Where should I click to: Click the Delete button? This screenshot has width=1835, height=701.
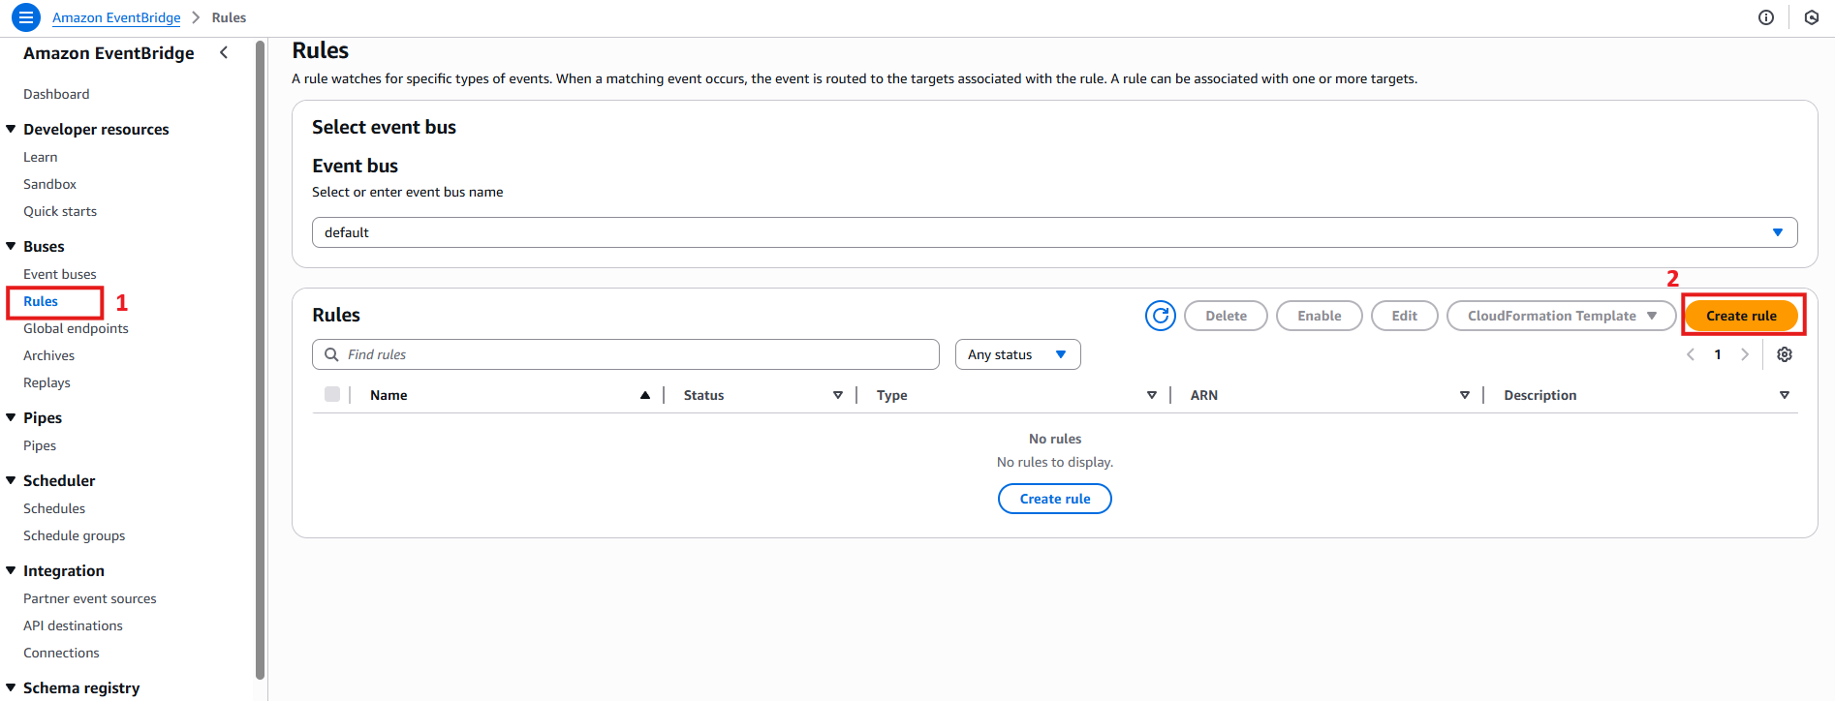1226,316
